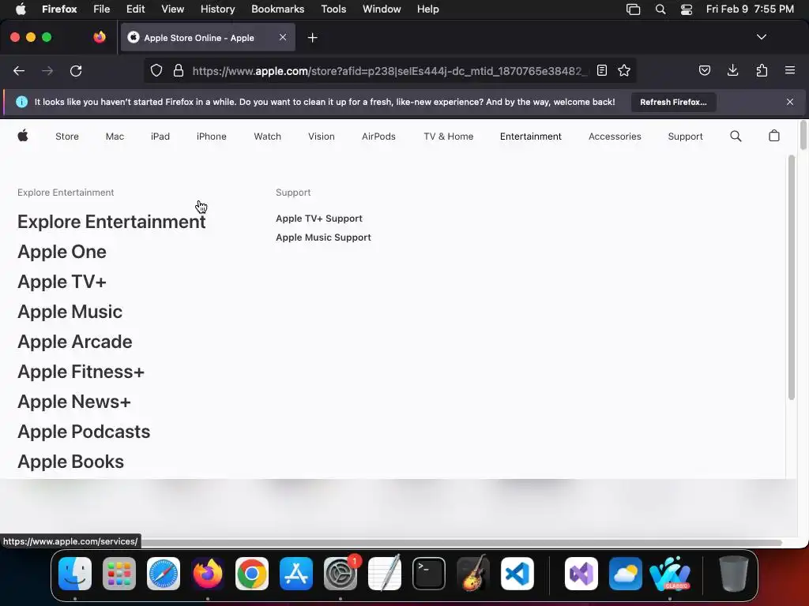Open Terminal from the Dock
Image resolution: width=809 pixels, height=606 pixels.
click(x=429, y=574)
